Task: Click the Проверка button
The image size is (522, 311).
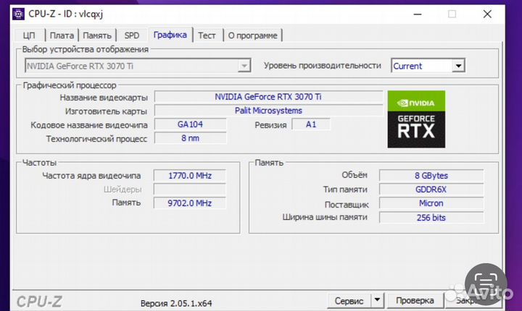Action: (415, 300)
